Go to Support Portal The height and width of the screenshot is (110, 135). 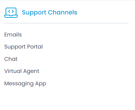(24, 47)
